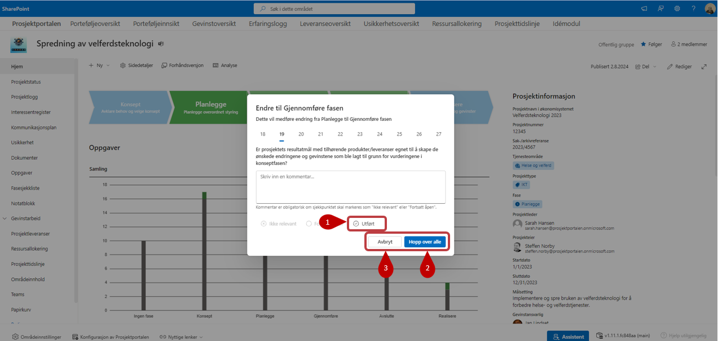
Task: Open the Del share dropdown
Action: click(x=646, y=66)
